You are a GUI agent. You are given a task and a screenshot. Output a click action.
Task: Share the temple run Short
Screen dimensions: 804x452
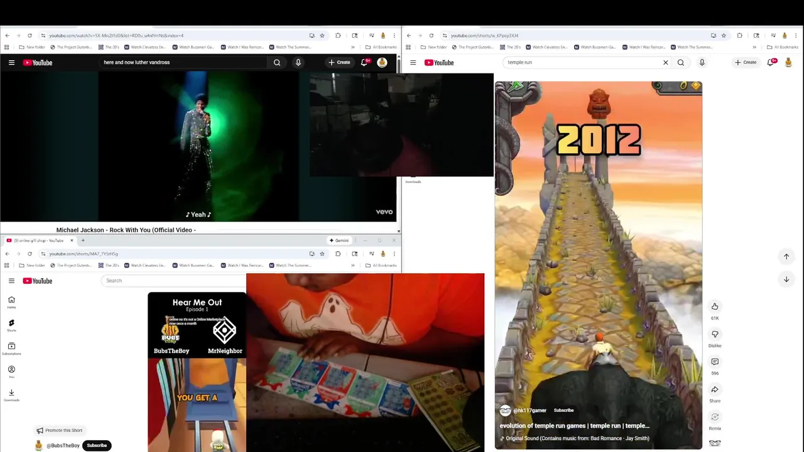(x=715, y=389)
